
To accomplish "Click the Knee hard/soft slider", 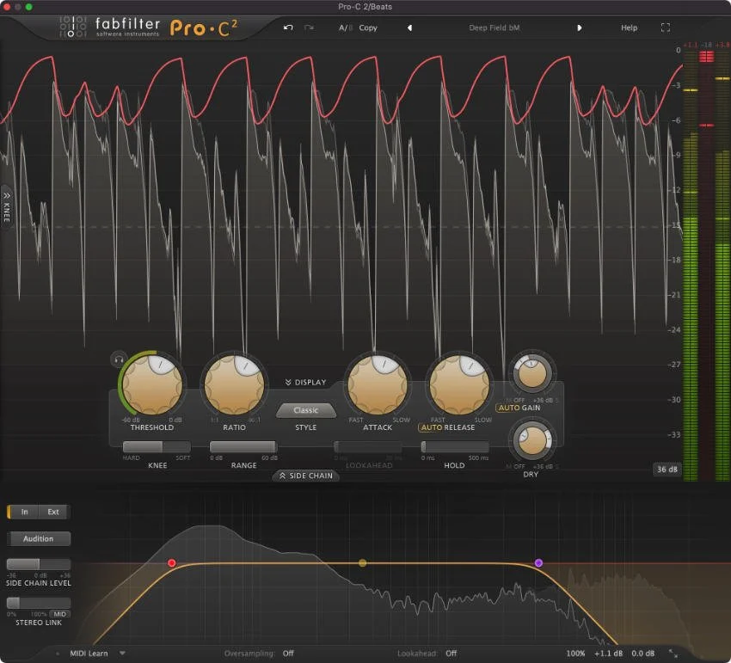I will 157,446.
